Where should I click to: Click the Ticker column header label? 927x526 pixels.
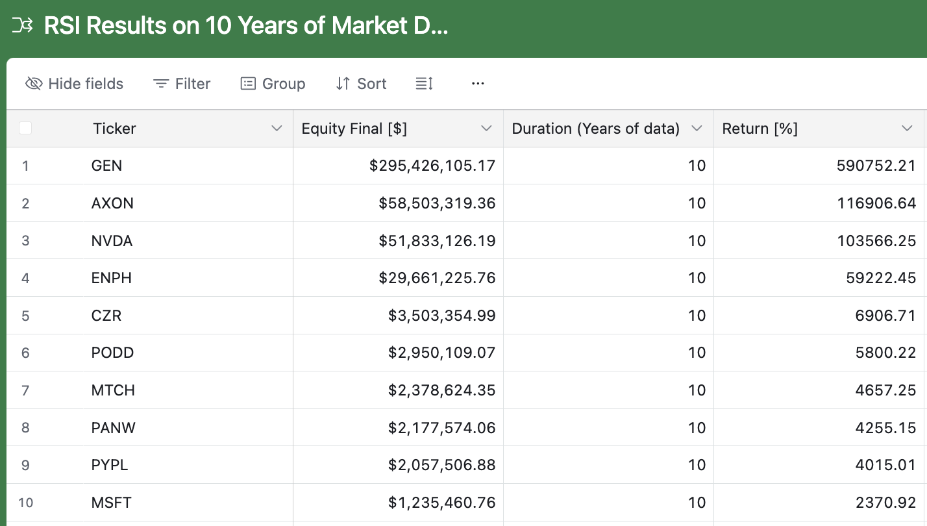[x=114, y=129]
